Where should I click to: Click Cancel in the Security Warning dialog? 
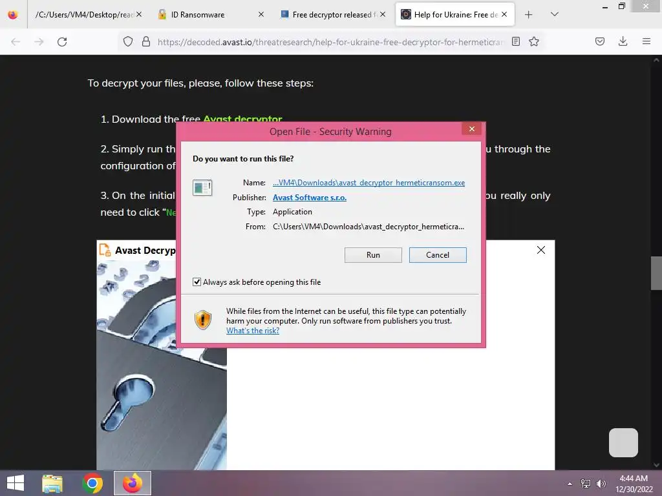(438, 254)
